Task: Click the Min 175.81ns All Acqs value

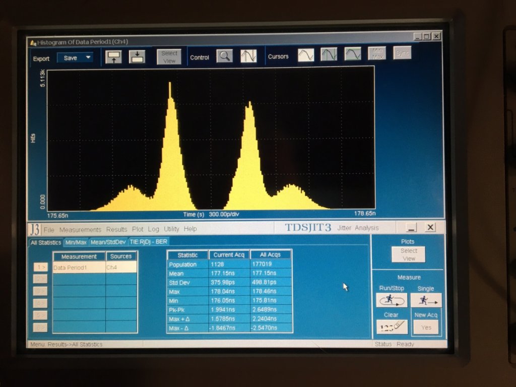Action: click(271, 300)
